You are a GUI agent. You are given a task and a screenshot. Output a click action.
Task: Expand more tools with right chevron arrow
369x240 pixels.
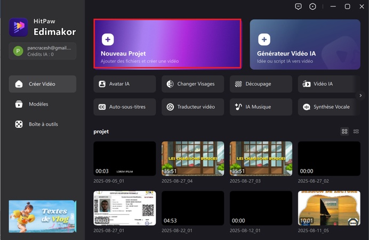pos(360,95)
